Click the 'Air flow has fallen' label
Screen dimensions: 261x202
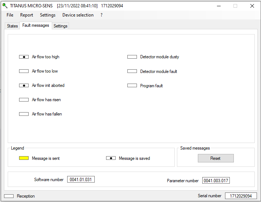pos(47,114)
